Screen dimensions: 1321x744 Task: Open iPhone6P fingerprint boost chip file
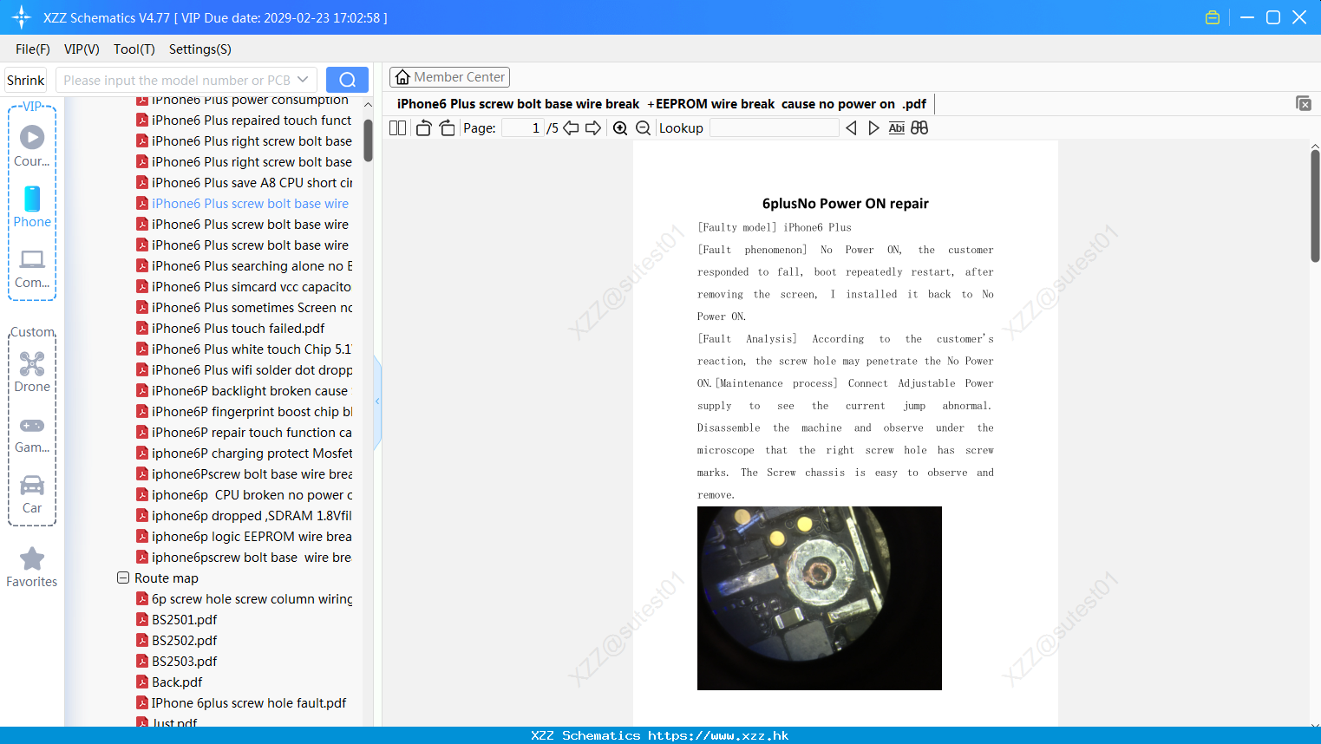tap(245, 412)
